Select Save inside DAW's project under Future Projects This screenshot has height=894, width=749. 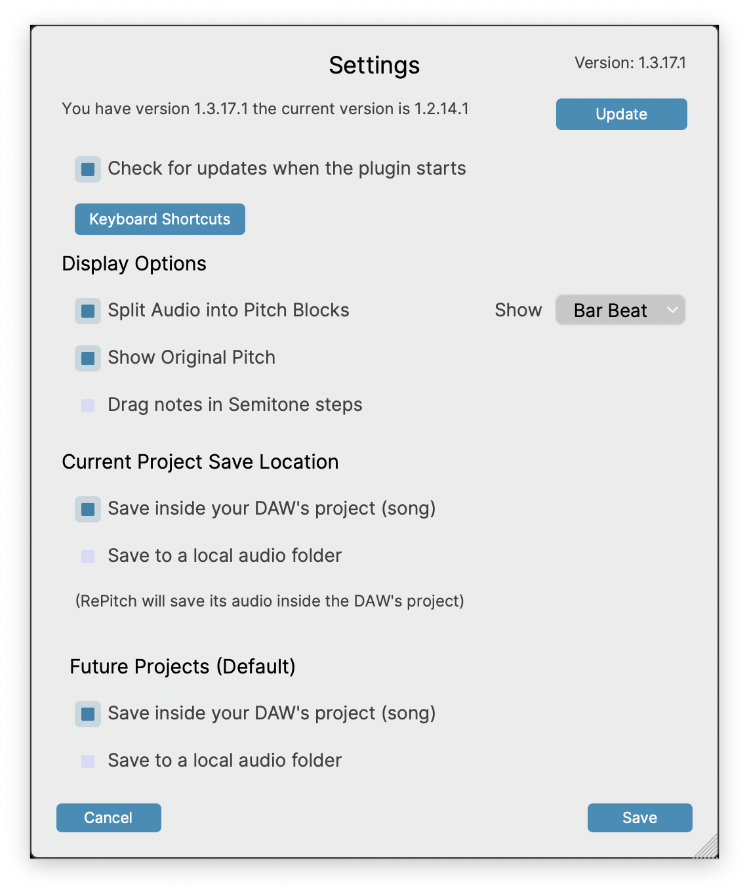pyautogui.click(x=88, y=714)
